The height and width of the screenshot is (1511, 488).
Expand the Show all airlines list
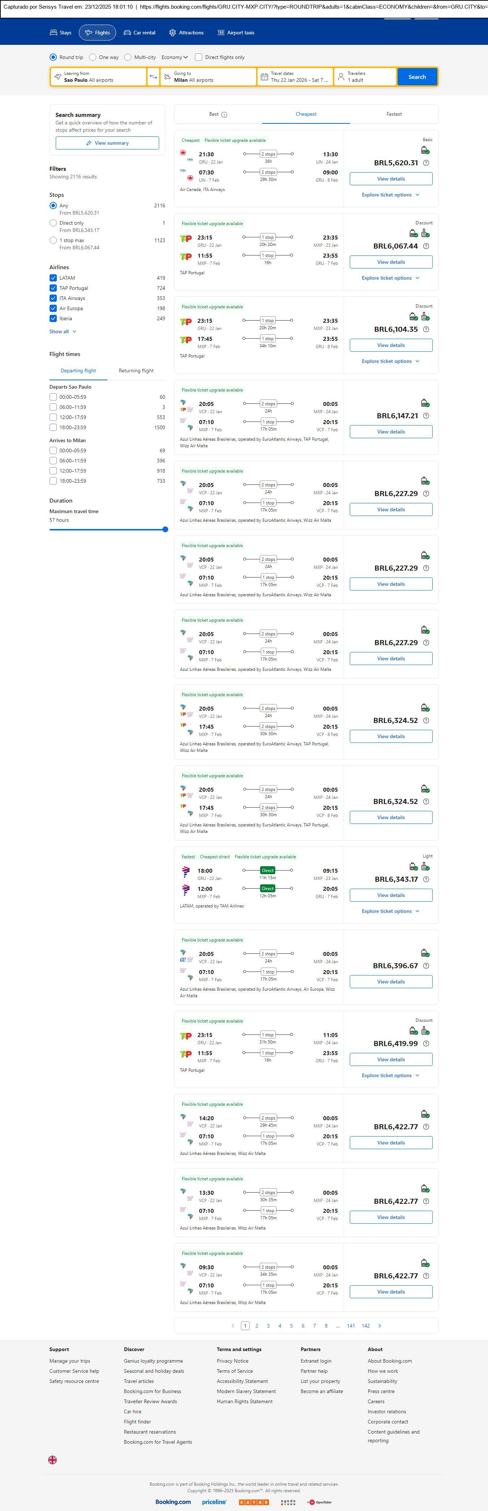point(63,331)
